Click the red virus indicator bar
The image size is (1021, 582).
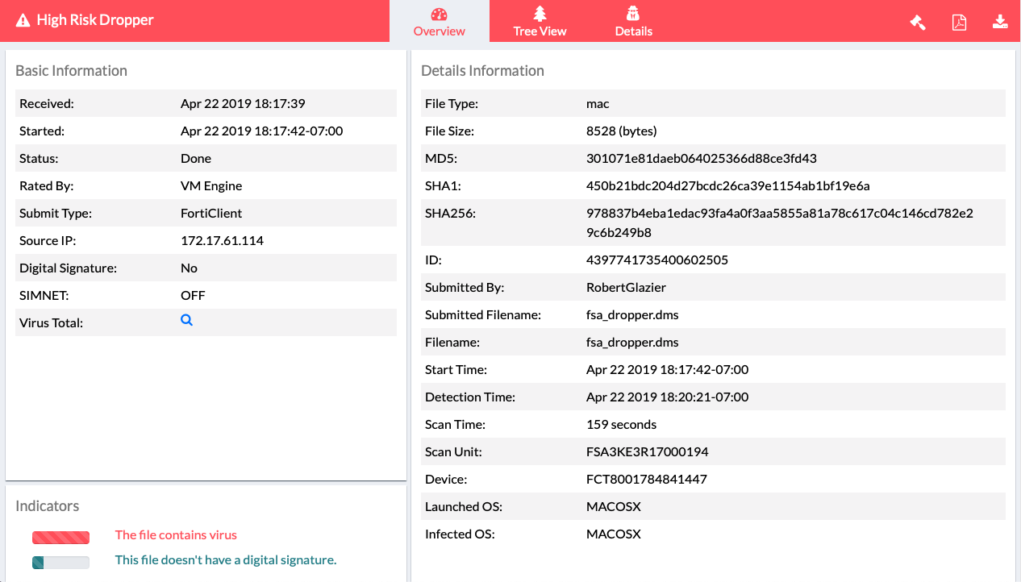tap(60, 537)
